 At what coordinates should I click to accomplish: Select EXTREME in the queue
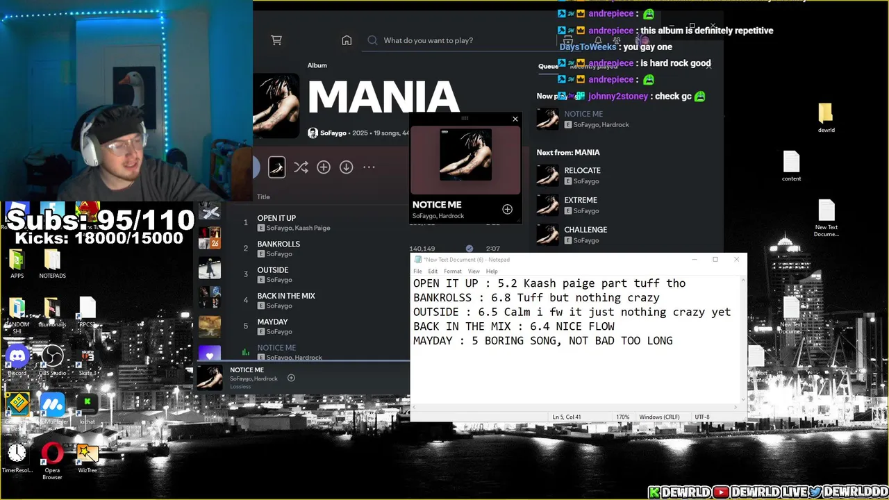(x=581, y=200)
